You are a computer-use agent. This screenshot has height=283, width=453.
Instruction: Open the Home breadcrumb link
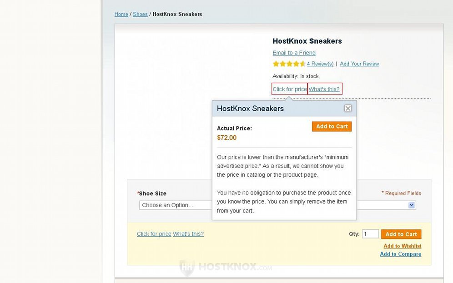(x=121, y=14)
